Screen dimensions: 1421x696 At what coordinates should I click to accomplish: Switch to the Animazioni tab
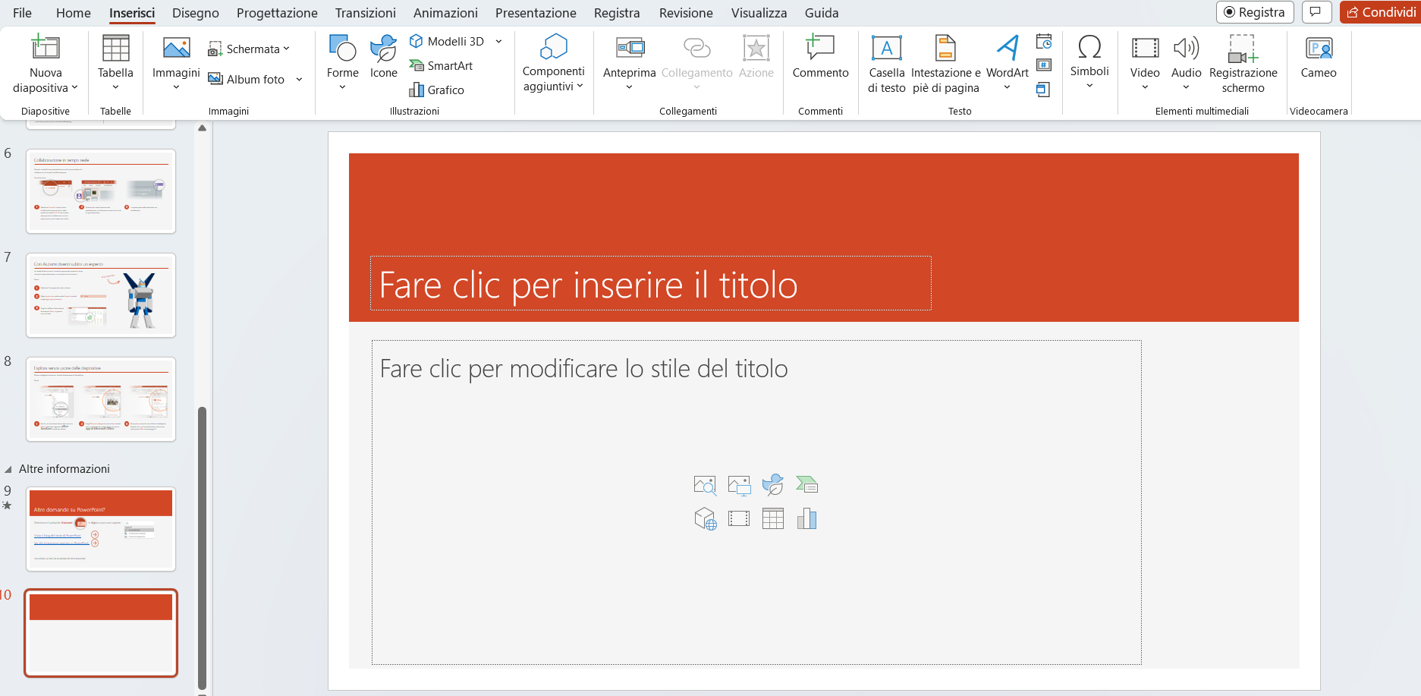[x=445, y=13]
